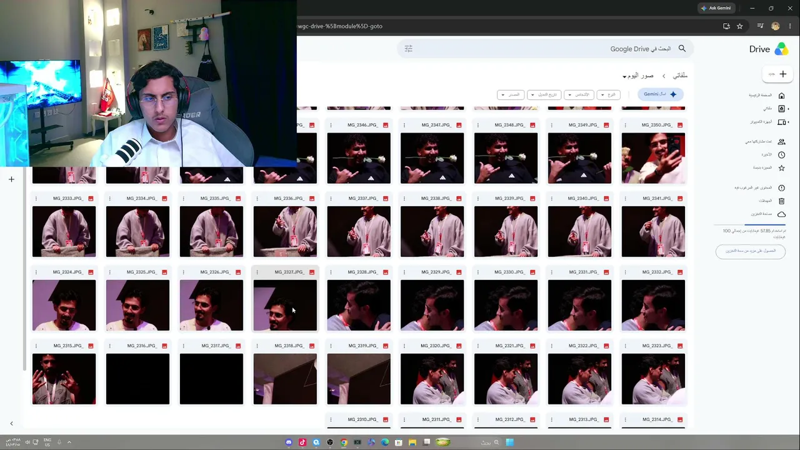Screen dimensions: 800x450
Task: Open the Computers icon in sidebar
Action: point(781,122)
